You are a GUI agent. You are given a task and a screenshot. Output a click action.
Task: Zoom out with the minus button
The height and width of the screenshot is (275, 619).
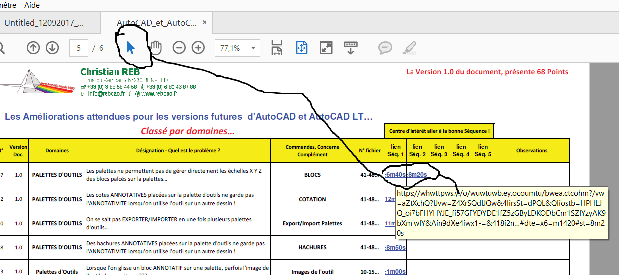[x=179, y=48]
